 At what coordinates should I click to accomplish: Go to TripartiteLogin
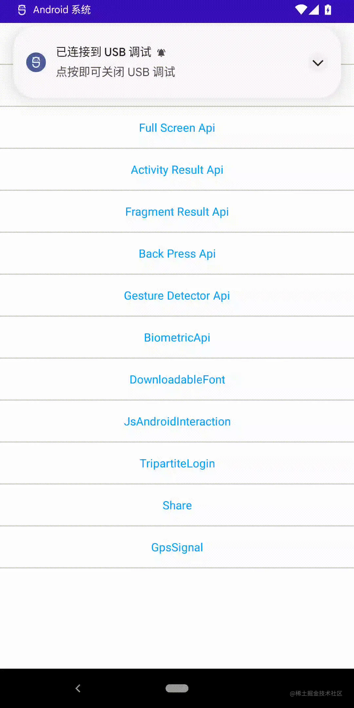(177, 463)
